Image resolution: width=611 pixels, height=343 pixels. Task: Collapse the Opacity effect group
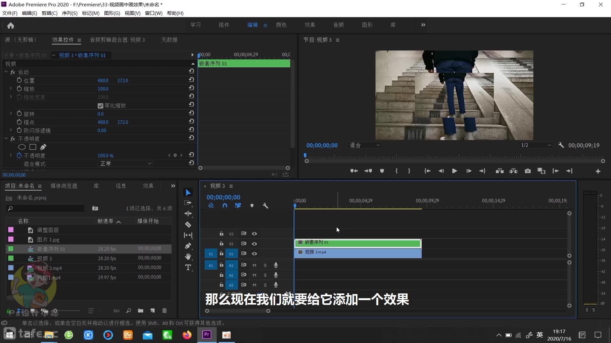pyautogui.click(x=6, y=139)
